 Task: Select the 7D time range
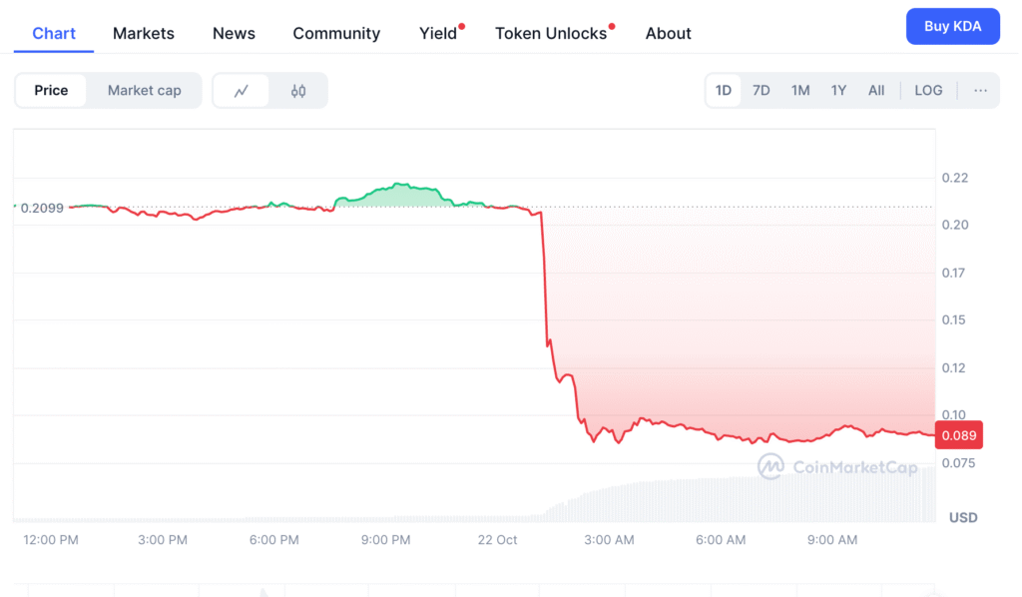click(762, 91)
